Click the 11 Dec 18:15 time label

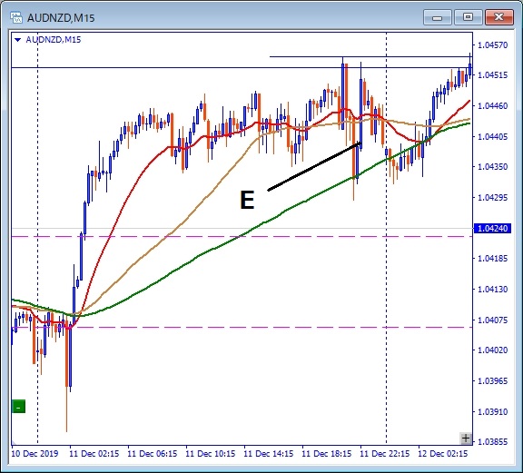[327, 454]
